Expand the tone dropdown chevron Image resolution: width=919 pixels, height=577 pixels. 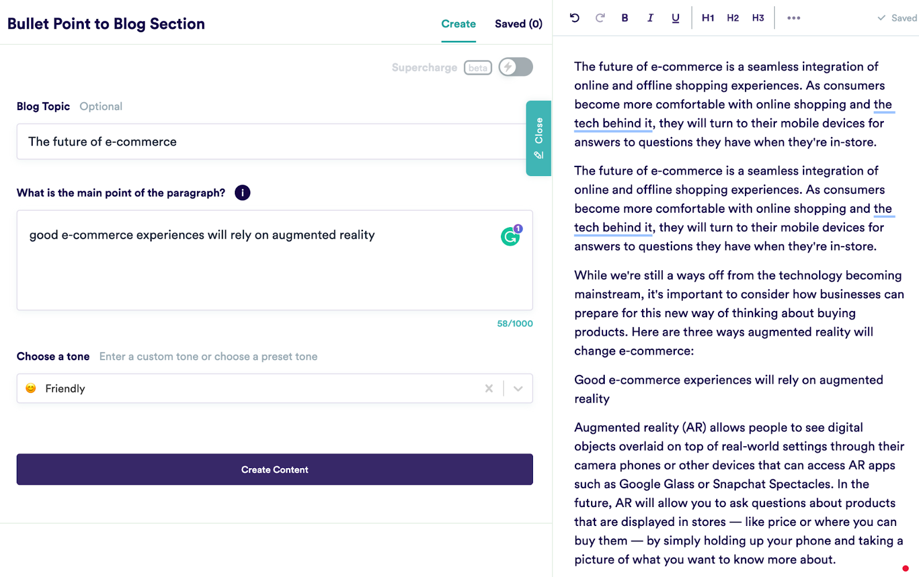pyautogui.click(x=518, y=388)
